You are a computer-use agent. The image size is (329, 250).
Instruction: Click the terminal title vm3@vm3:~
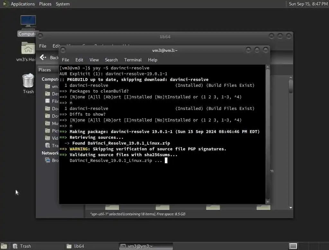[x=165, y=50]
